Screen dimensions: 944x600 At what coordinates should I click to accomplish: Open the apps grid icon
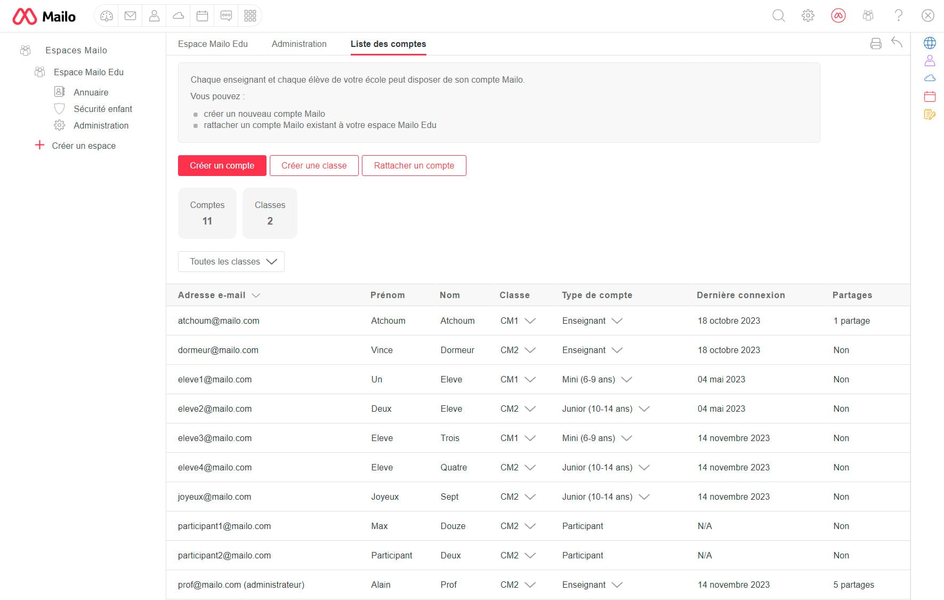tap(250, 16)
